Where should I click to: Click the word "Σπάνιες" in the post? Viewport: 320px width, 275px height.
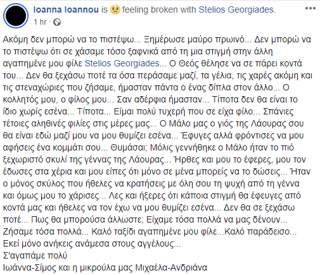[x=278, y=111]
